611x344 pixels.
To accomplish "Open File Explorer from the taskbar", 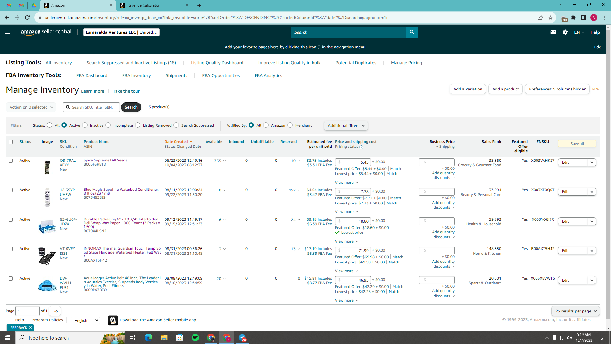I will click(164, 338).
